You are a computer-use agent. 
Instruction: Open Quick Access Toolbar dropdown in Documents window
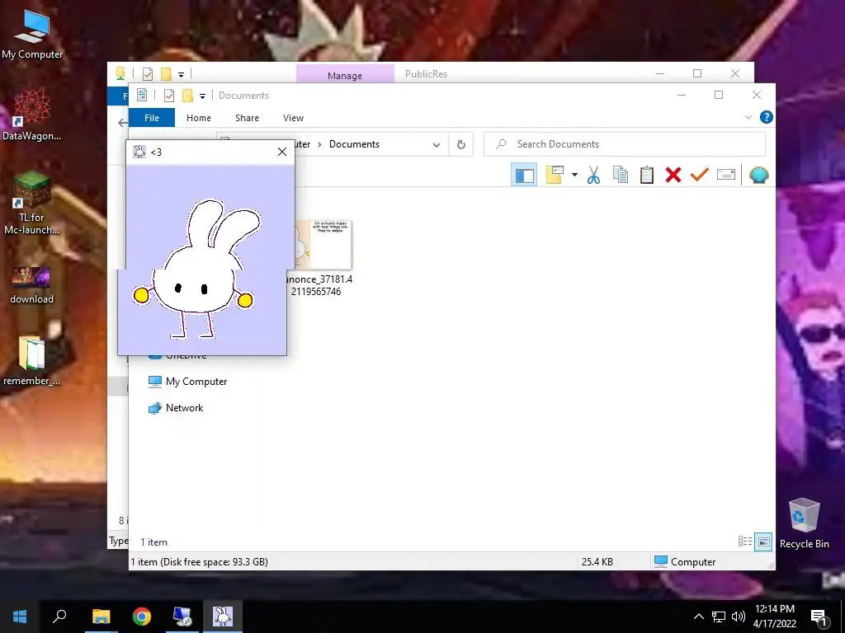pos(203,96)
